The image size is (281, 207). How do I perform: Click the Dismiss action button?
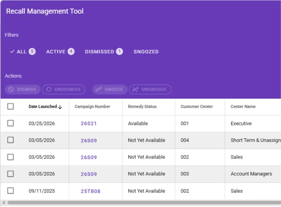pos(22,89)
